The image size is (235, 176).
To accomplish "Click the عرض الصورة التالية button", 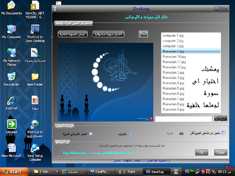I will (73, 34).
